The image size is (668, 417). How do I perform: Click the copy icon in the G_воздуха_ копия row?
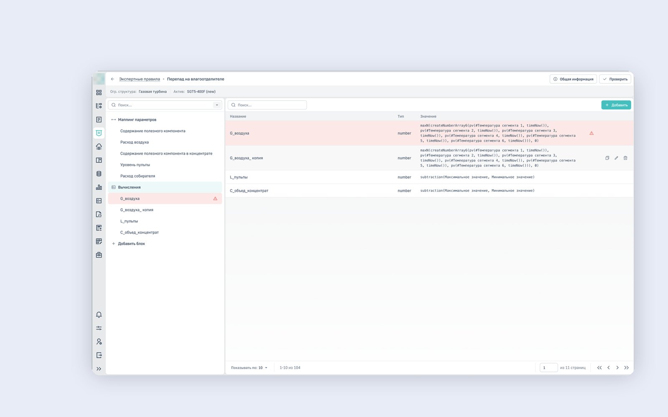[x=607, y=158]
